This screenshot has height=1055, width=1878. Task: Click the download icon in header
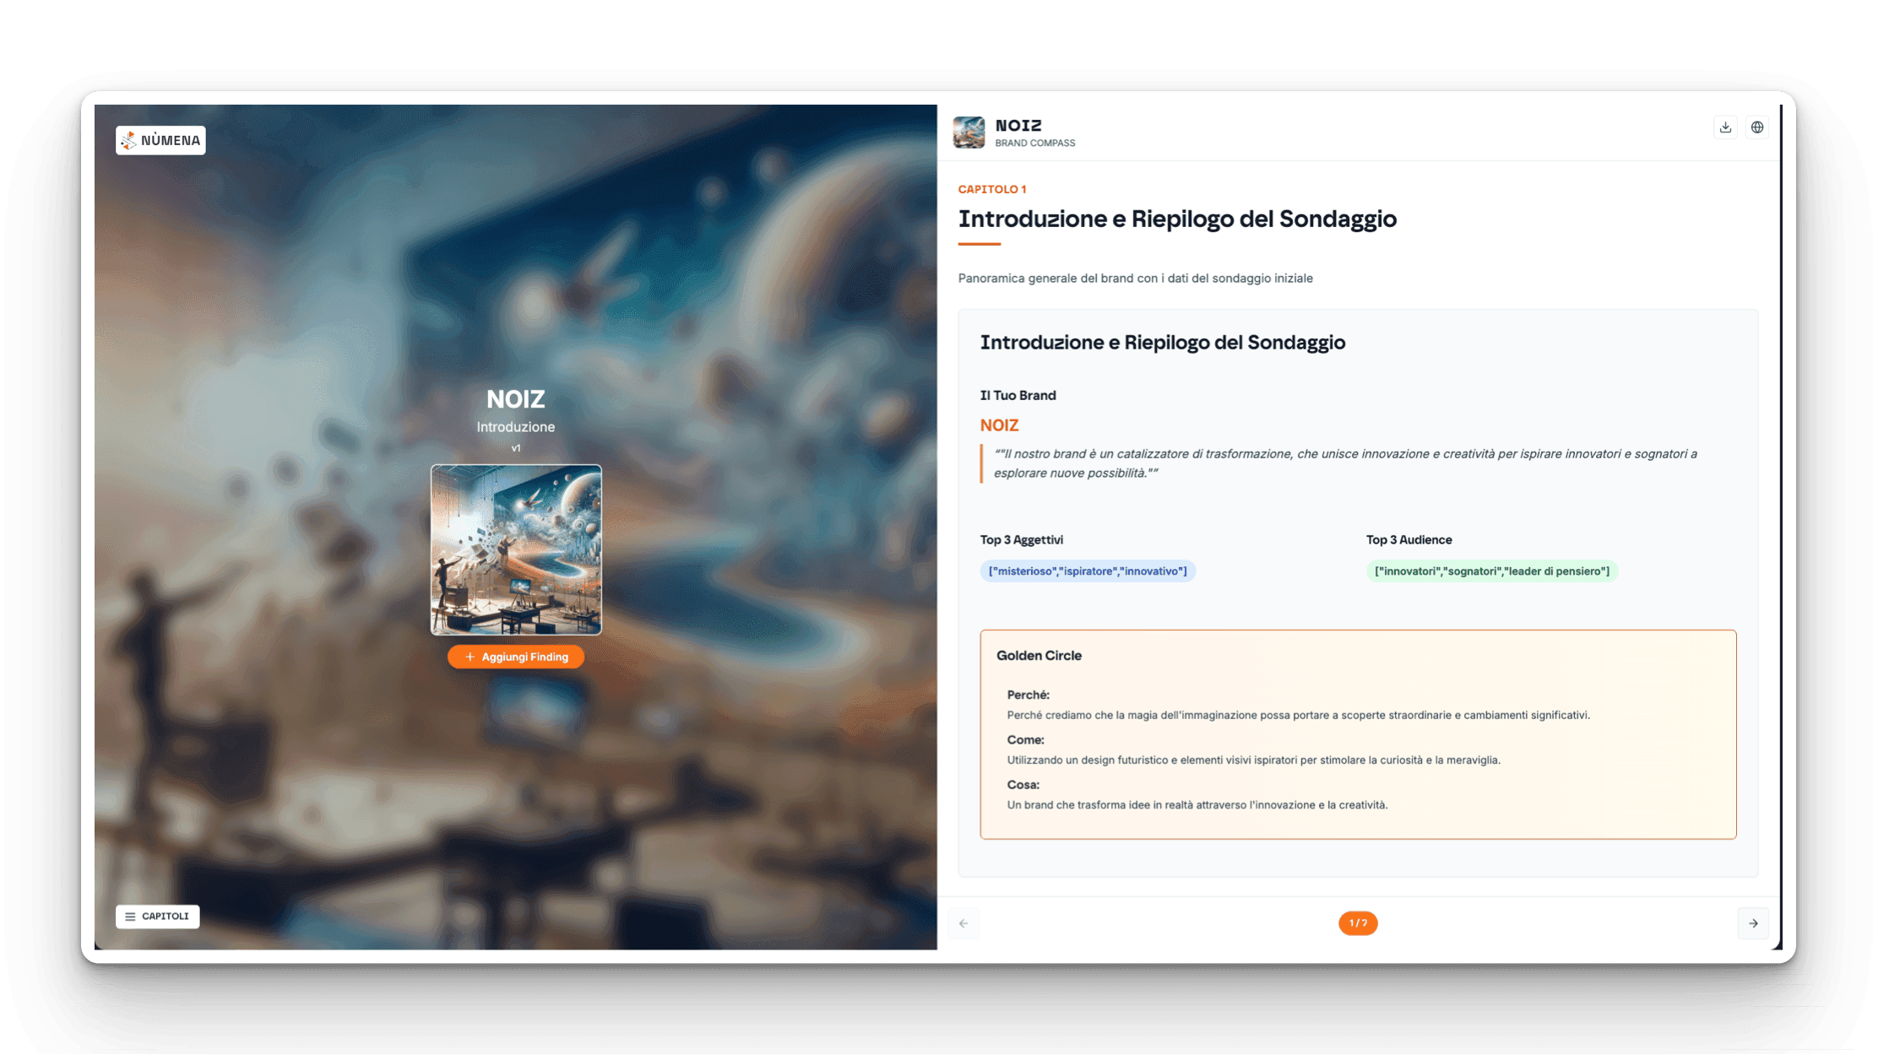coord(1725,127)
